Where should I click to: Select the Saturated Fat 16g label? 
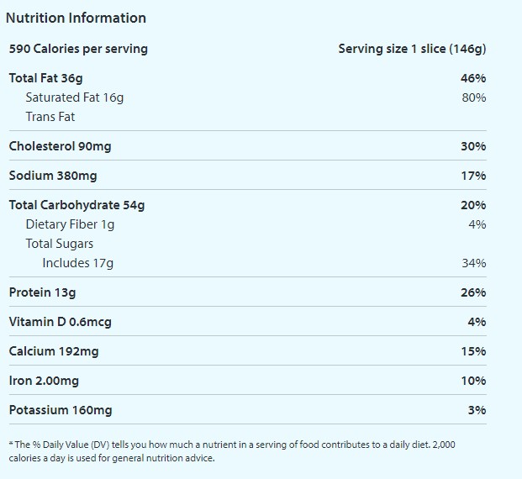click(x=74, y=97)
